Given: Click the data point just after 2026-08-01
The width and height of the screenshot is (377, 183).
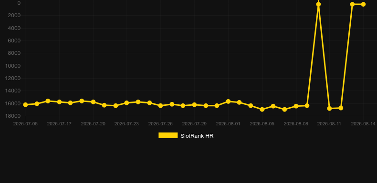Looking at the screenshot, I should (239, 102).
